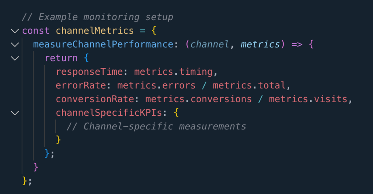Place cursor on the const keyword
The image size is (373, 194).
(36, 31)
